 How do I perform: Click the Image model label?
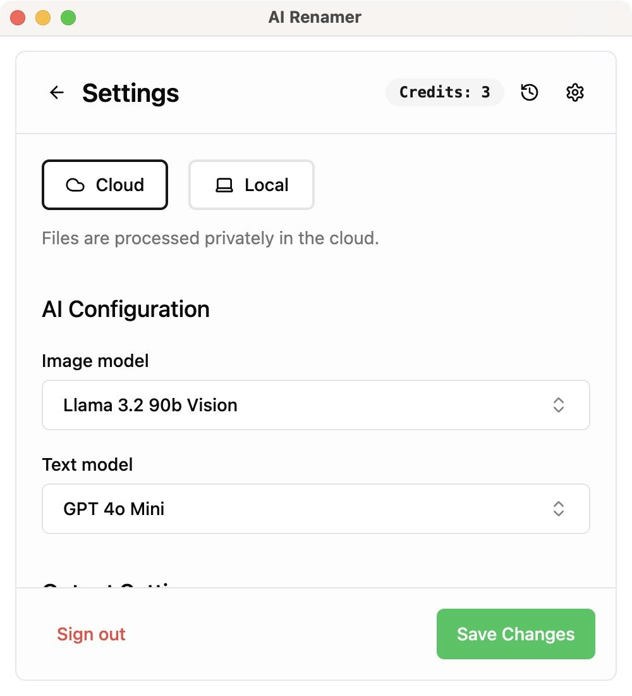tap(95, 361)
